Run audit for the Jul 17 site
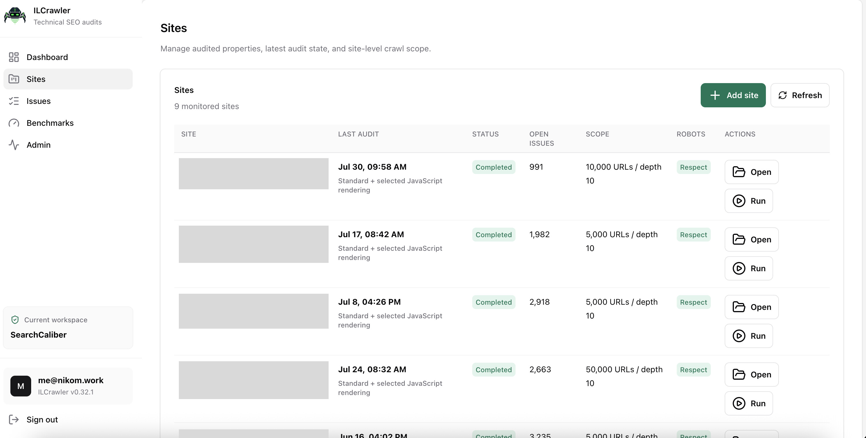The height and width of the screenshot is (438, 866). click(749, 268)
